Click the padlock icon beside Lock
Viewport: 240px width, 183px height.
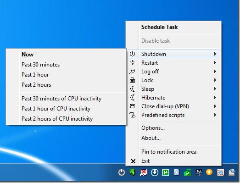(x=133, y=80)
